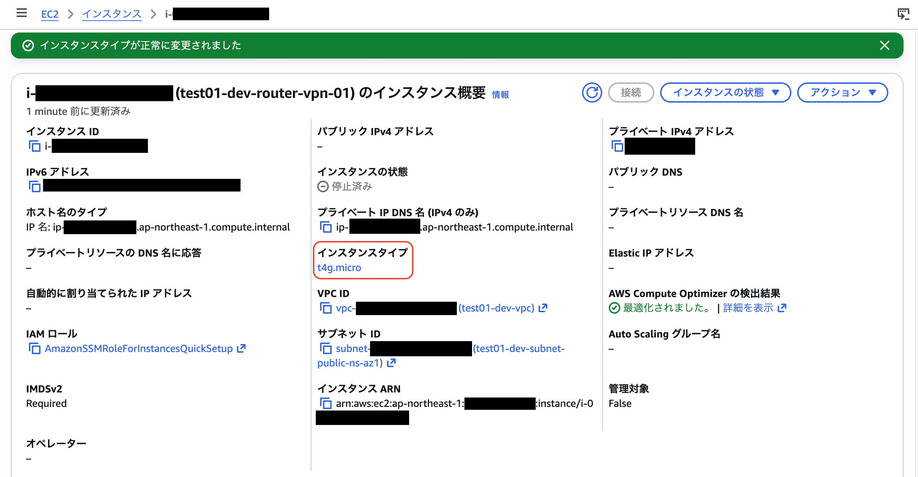Refresh the instance summary
918x477 pixels.
592,93
